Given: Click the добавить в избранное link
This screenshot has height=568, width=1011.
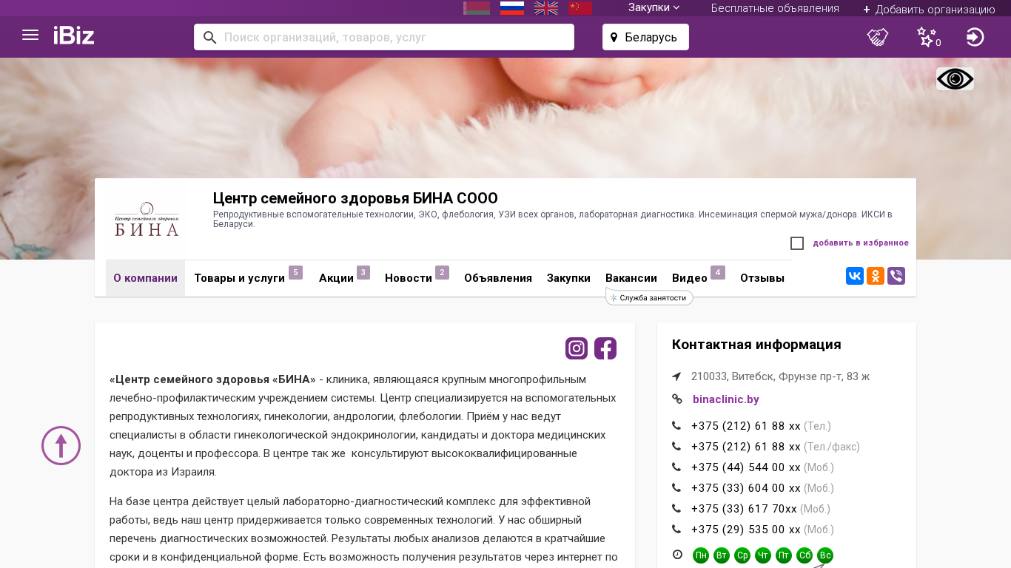Looking at the screenshot, I should 861,243.
